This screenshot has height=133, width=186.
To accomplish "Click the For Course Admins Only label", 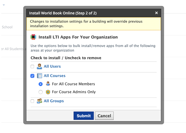I will (74, 92).
